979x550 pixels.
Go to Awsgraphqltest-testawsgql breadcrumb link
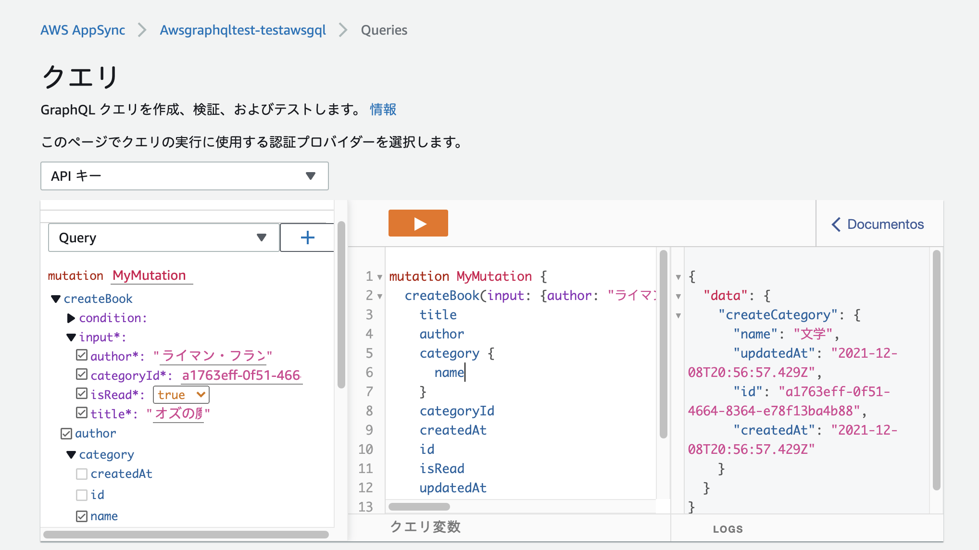click(243, 30)
